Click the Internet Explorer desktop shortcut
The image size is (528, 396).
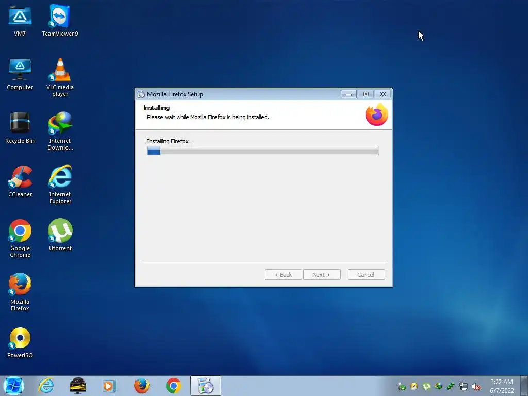pos(60,185)
